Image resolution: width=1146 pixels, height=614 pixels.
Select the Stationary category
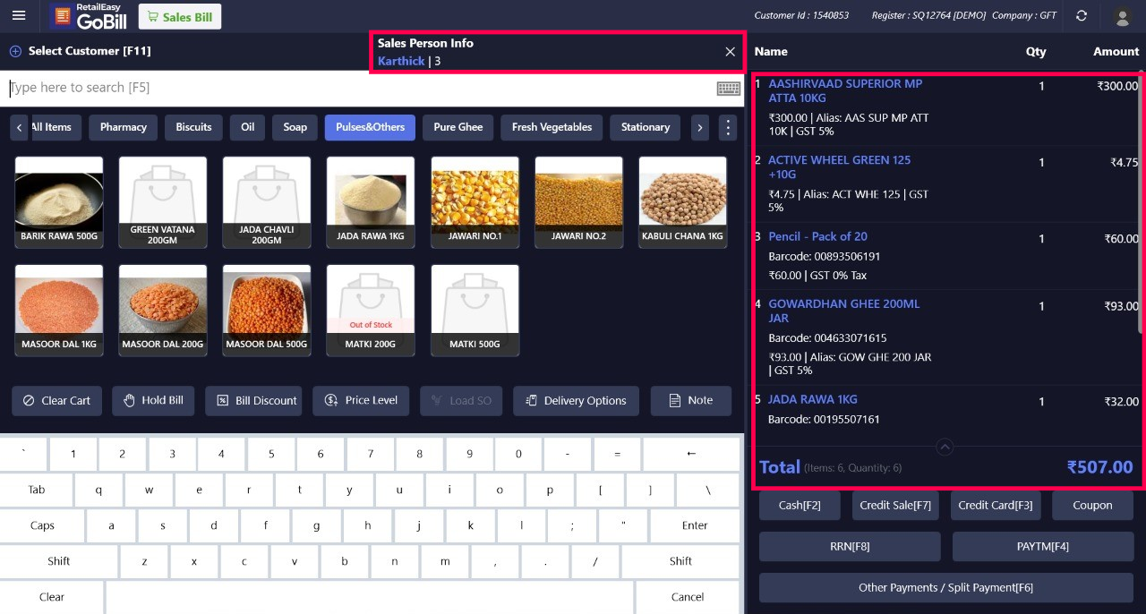[x=646, y=127]
